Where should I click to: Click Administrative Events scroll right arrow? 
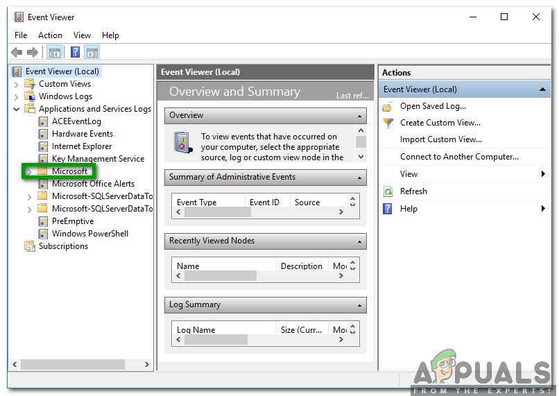pyautogui.click(x=341, y=212)
